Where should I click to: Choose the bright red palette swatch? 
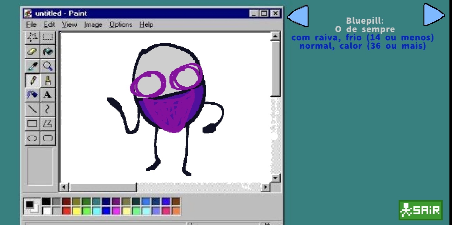point(66,211)
